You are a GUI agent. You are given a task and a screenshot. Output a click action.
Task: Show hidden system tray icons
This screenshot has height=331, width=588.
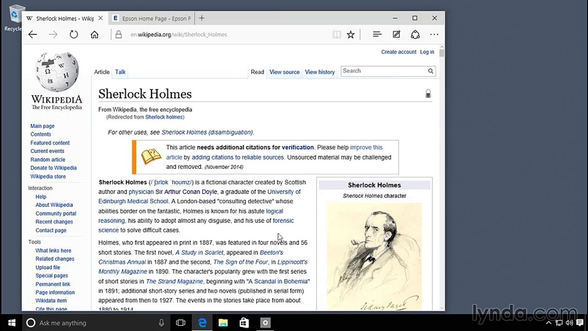click(x=548, y=323)
